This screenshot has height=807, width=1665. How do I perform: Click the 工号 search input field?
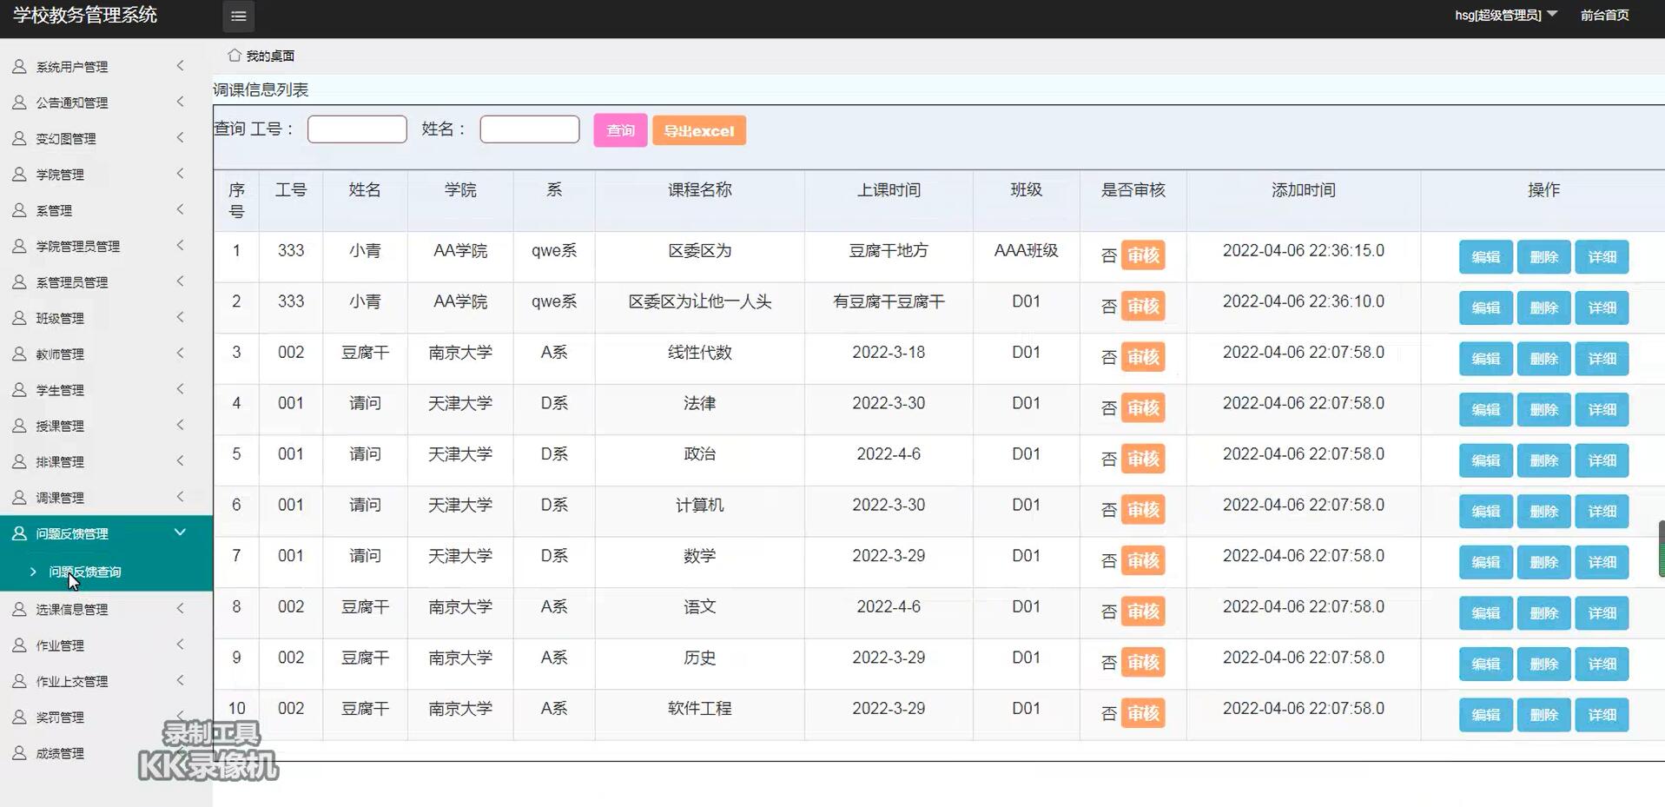pyautogui.click(x=356, y=129)
